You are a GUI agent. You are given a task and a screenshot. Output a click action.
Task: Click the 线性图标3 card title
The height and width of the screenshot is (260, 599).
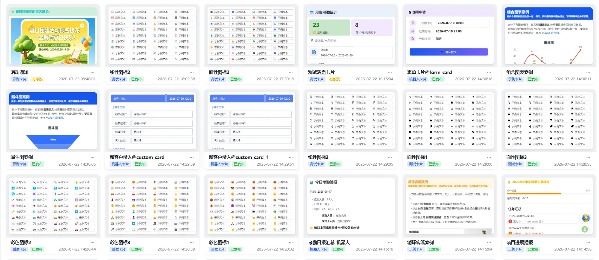[x=318, y=158]
